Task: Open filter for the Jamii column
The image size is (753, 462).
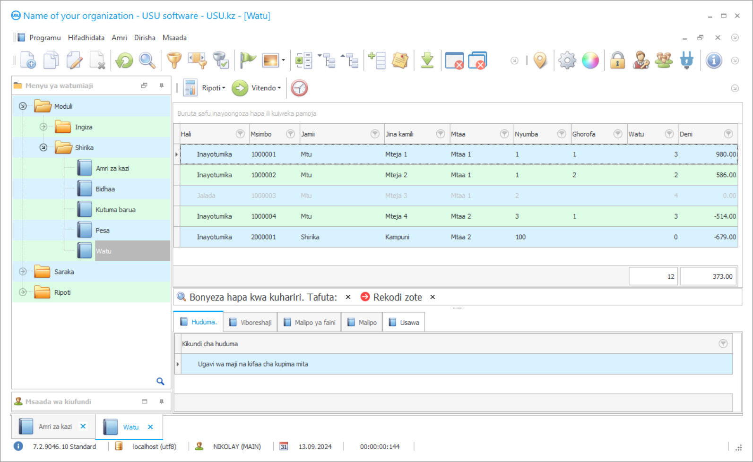Action: [375, 134]
